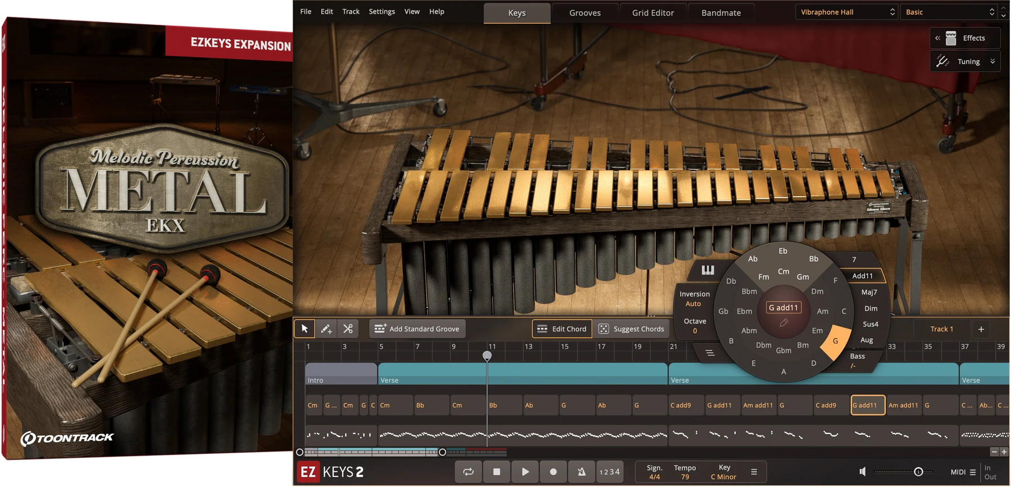Click Suggest Chords button

pyautogui.click(x=631, y=329)
